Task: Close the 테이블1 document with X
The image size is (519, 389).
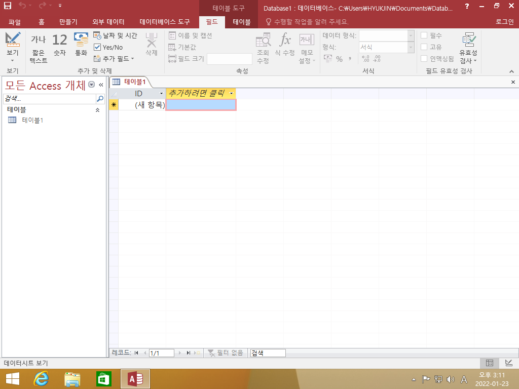Action: [x=513, y=82]
